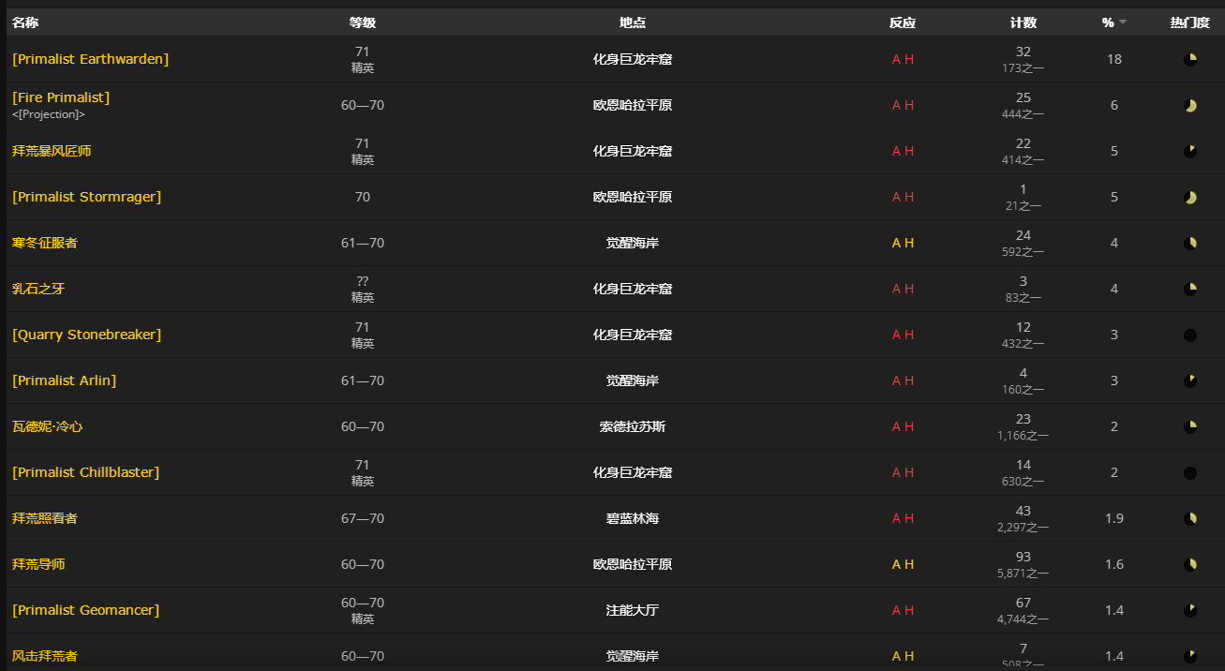Click the 名称 column header
This screenshot has width=1225, height=671.
coord(25,22)
